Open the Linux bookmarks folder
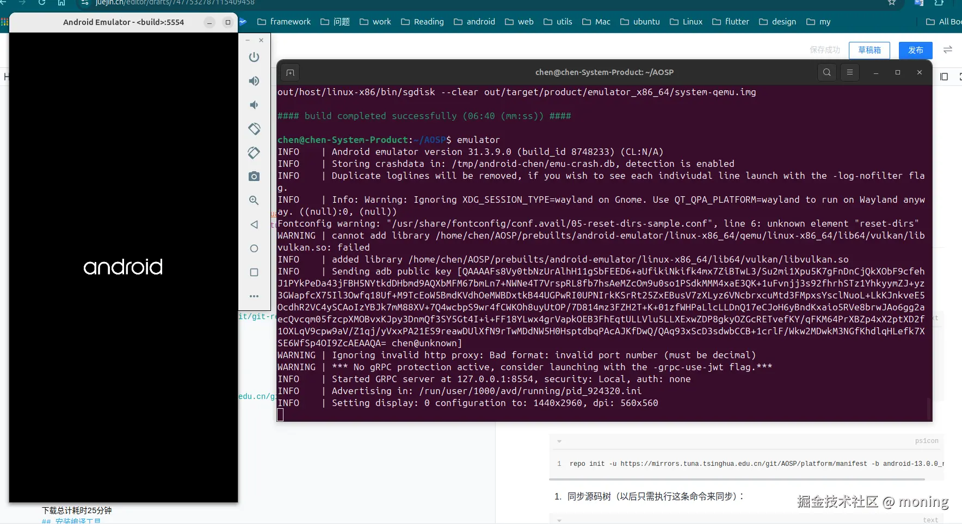962x524 pixels. click(686, 22)
